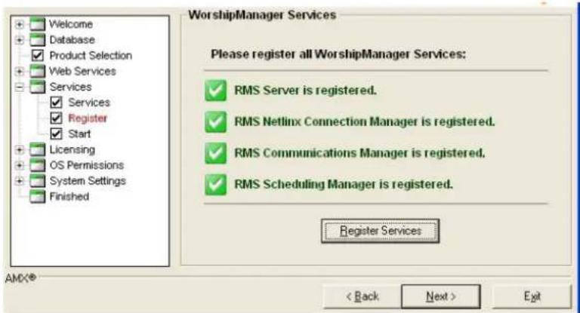
Task: Click 'RMS Scheduling Manager is registered.' text
Action: coord(344,184)
